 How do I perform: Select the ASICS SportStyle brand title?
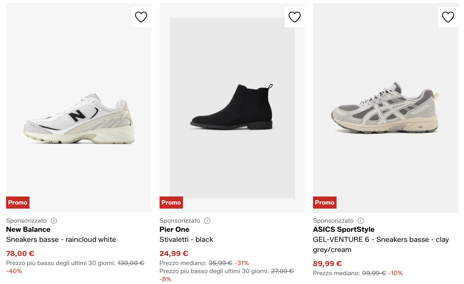pos(344,230)
